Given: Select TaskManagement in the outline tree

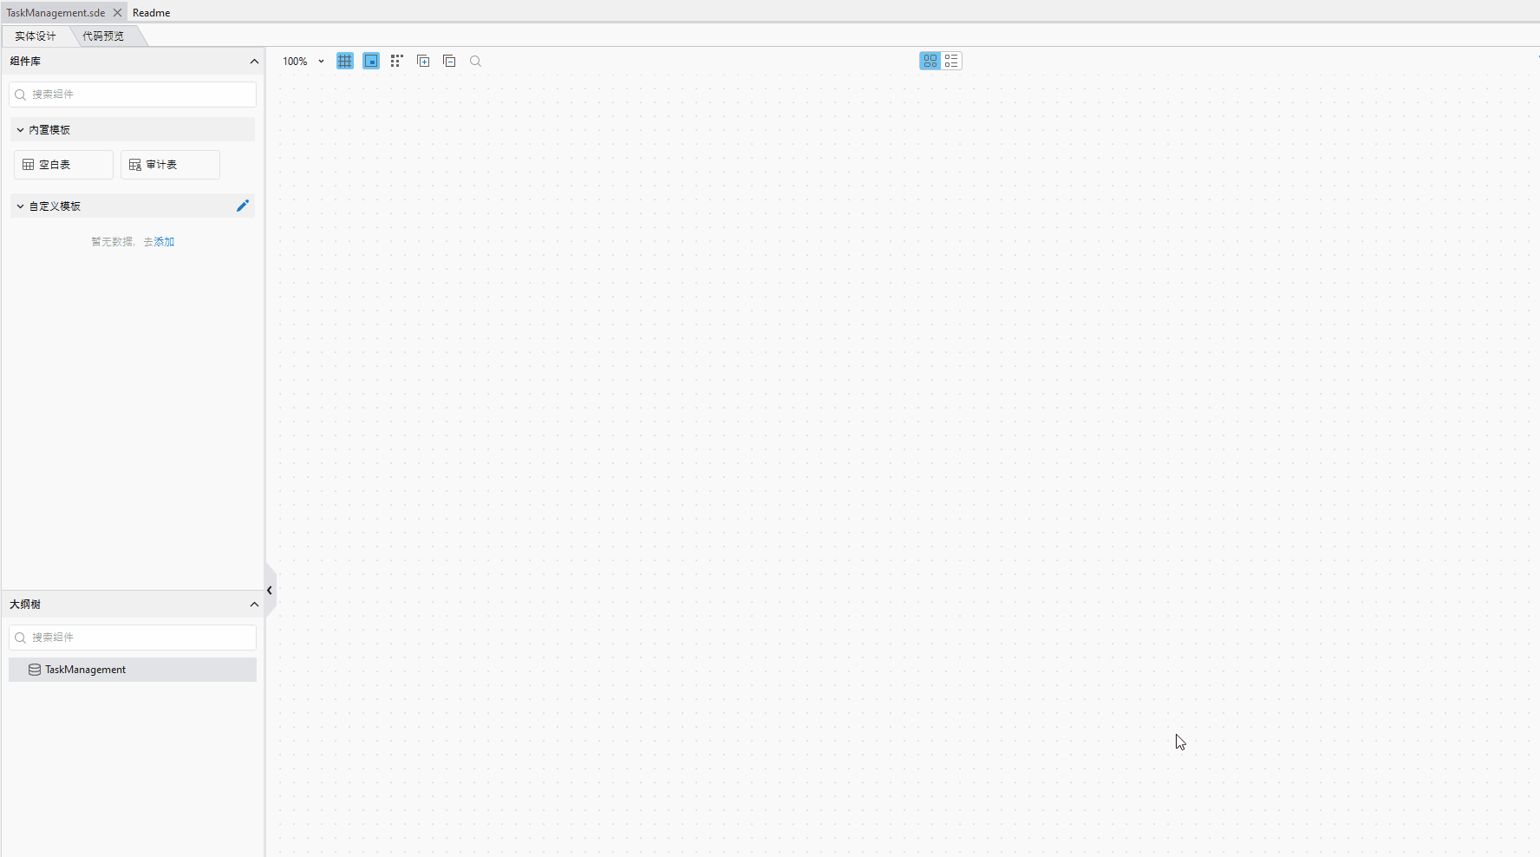Looking at the screenshot, I should click(x=83, y=669).
